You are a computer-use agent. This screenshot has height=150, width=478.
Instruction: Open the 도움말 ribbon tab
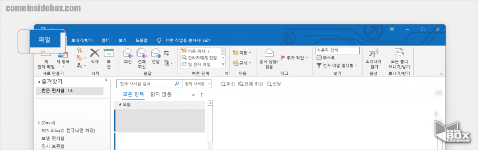(141, 40)
